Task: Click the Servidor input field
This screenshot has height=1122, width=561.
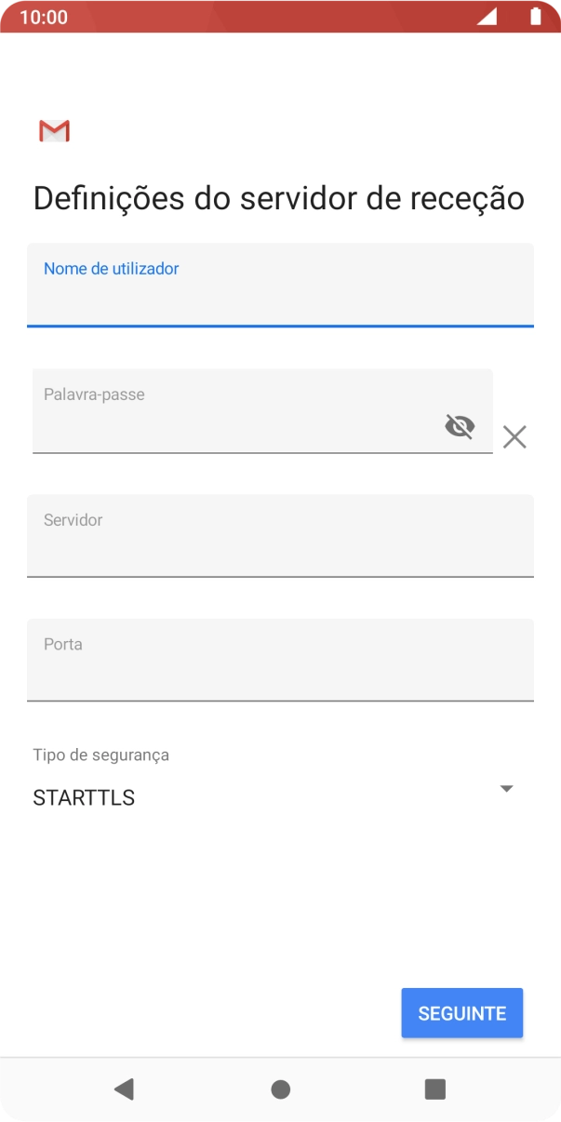Action: pyautogui.click(x=280, y=536)
